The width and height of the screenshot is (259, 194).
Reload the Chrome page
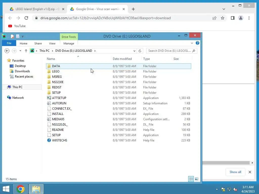pos(26,18)
